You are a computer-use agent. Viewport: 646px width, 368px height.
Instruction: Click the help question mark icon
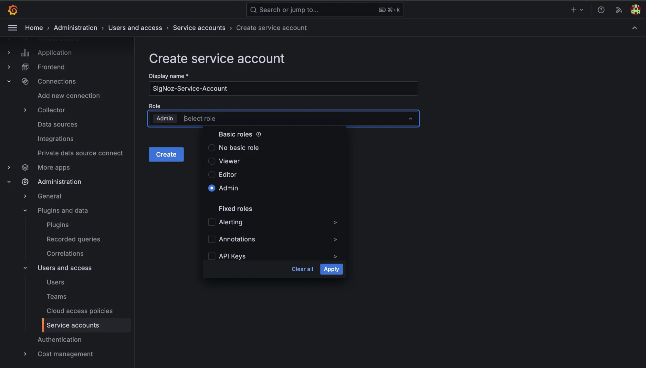(601, 10)
